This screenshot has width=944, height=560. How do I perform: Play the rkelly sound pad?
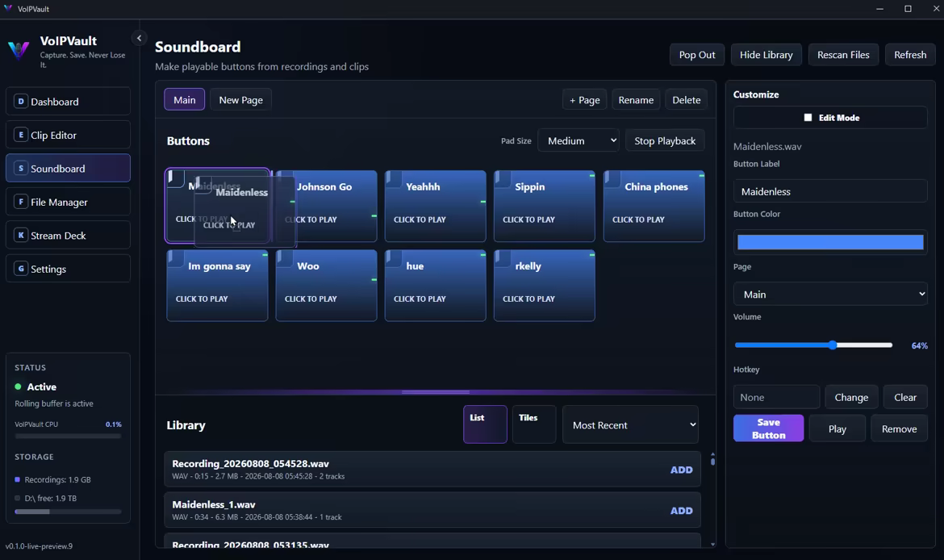(545, 286)
